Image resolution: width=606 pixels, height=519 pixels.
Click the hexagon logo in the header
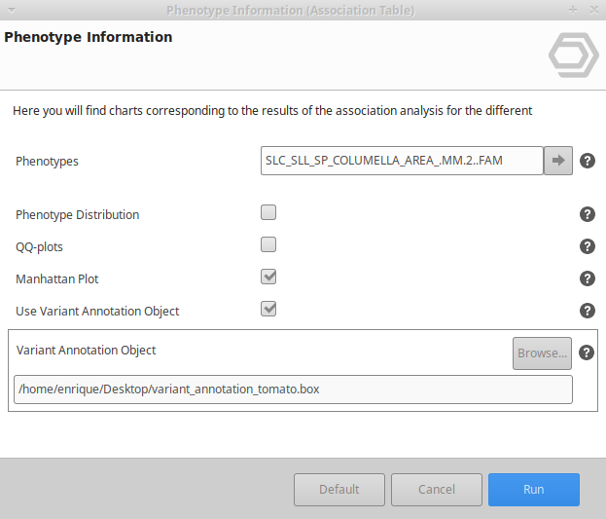tap(573, 55)
